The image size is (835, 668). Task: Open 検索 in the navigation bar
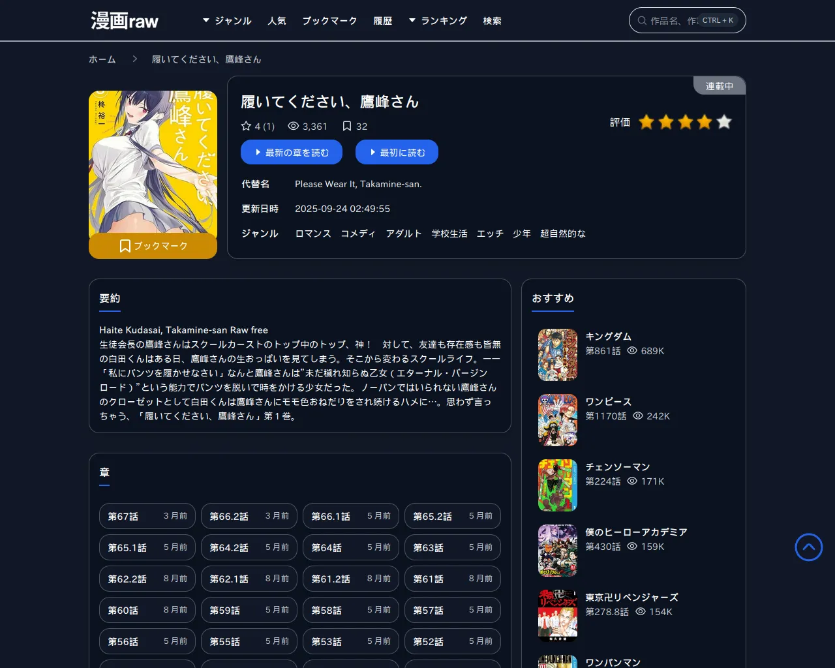point(493,21)
